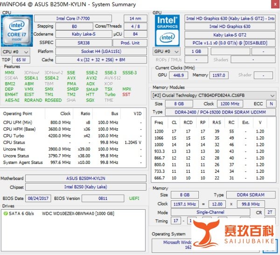This screenshot has height=255, width=280.
Task: Select the Stepping B0 field
Action: (74, 27)
